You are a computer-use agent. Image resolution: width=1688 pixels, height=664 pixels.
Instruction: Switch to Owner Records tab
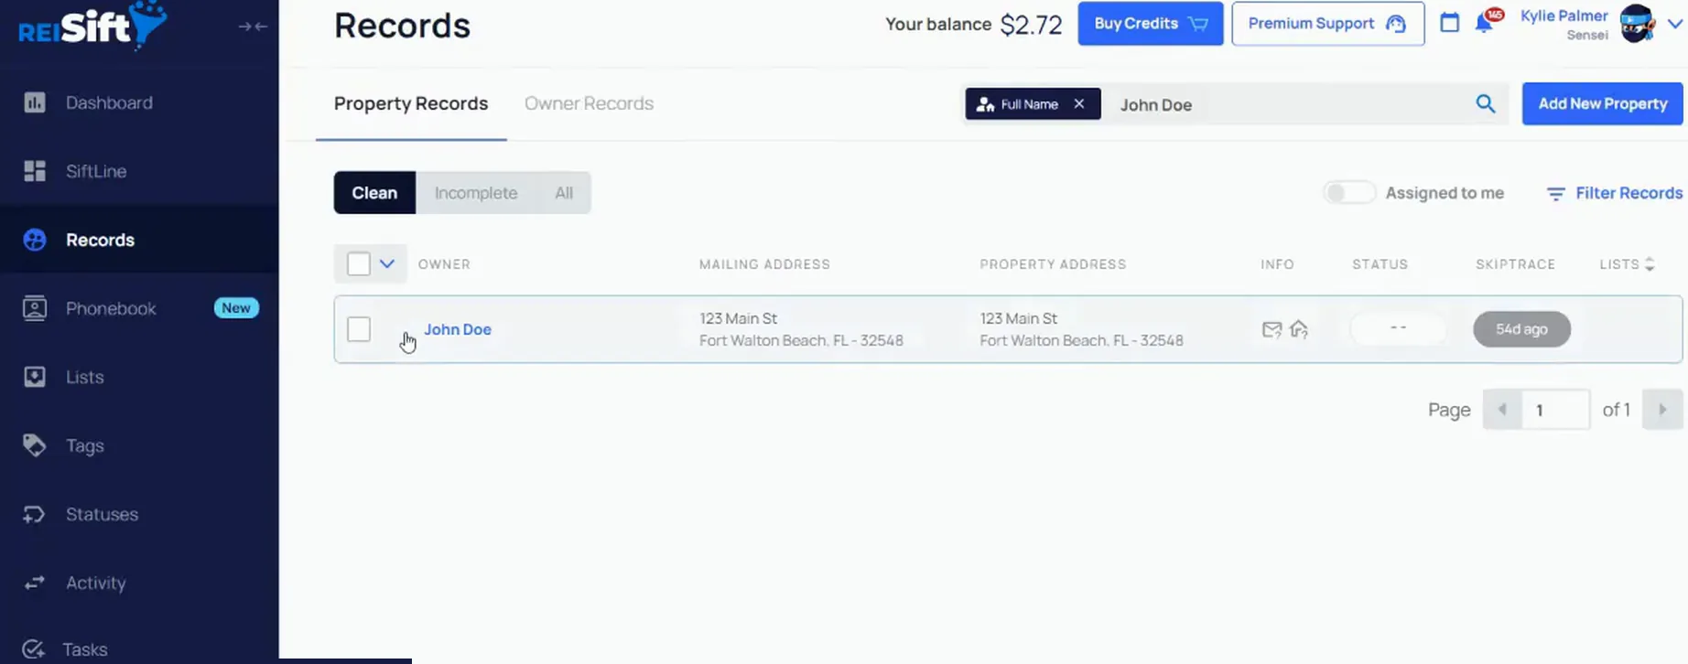(589, 104)
